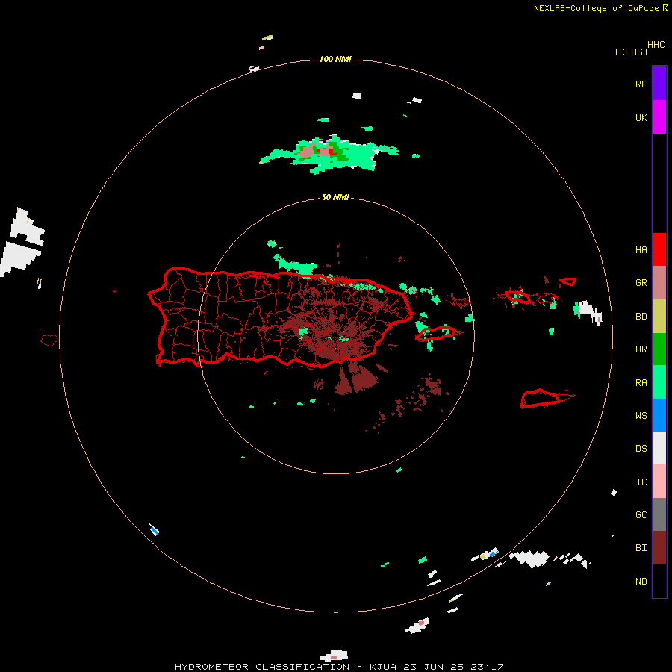Click the GC legend label
The width and height of the screenshot is (672, 672).
point(641,514)
